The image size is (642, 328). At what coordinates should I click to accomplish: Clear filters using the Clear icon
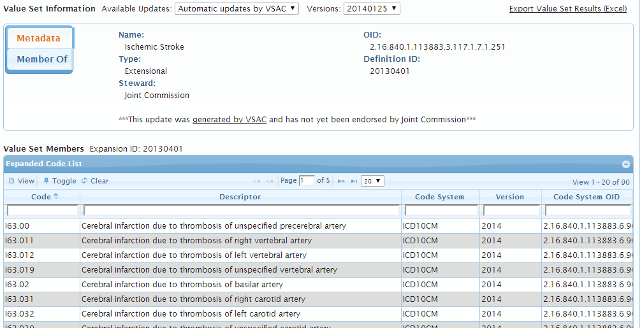coord(85,181)
